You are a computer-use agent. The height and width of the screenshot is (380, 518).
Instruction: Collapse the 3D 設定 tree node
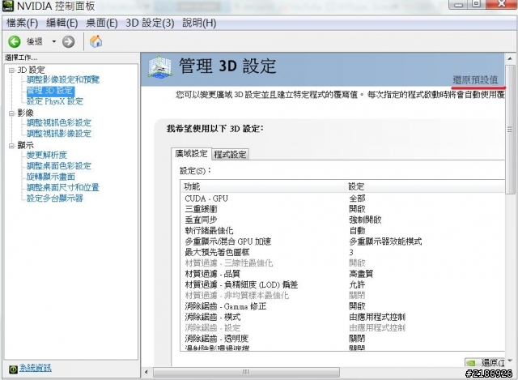[12, 70]
